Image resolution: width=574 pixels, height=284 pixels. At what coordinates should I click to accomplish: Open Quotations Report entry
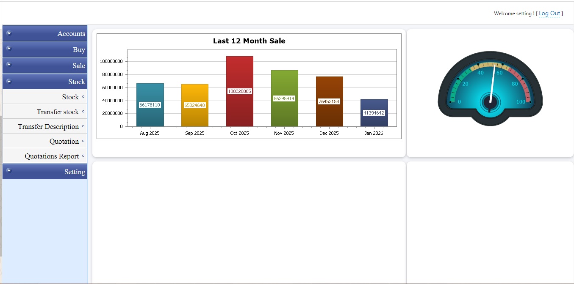[x=52, y=156]
